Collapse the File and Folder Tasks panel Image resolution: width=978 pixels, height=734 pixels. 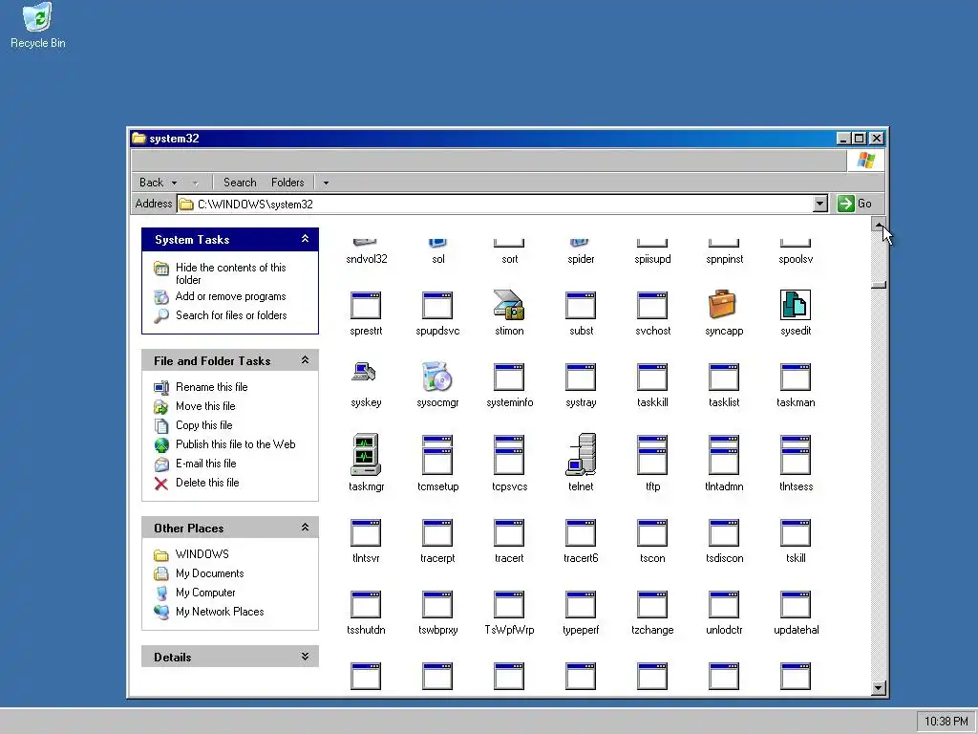[x=305, y=360]
